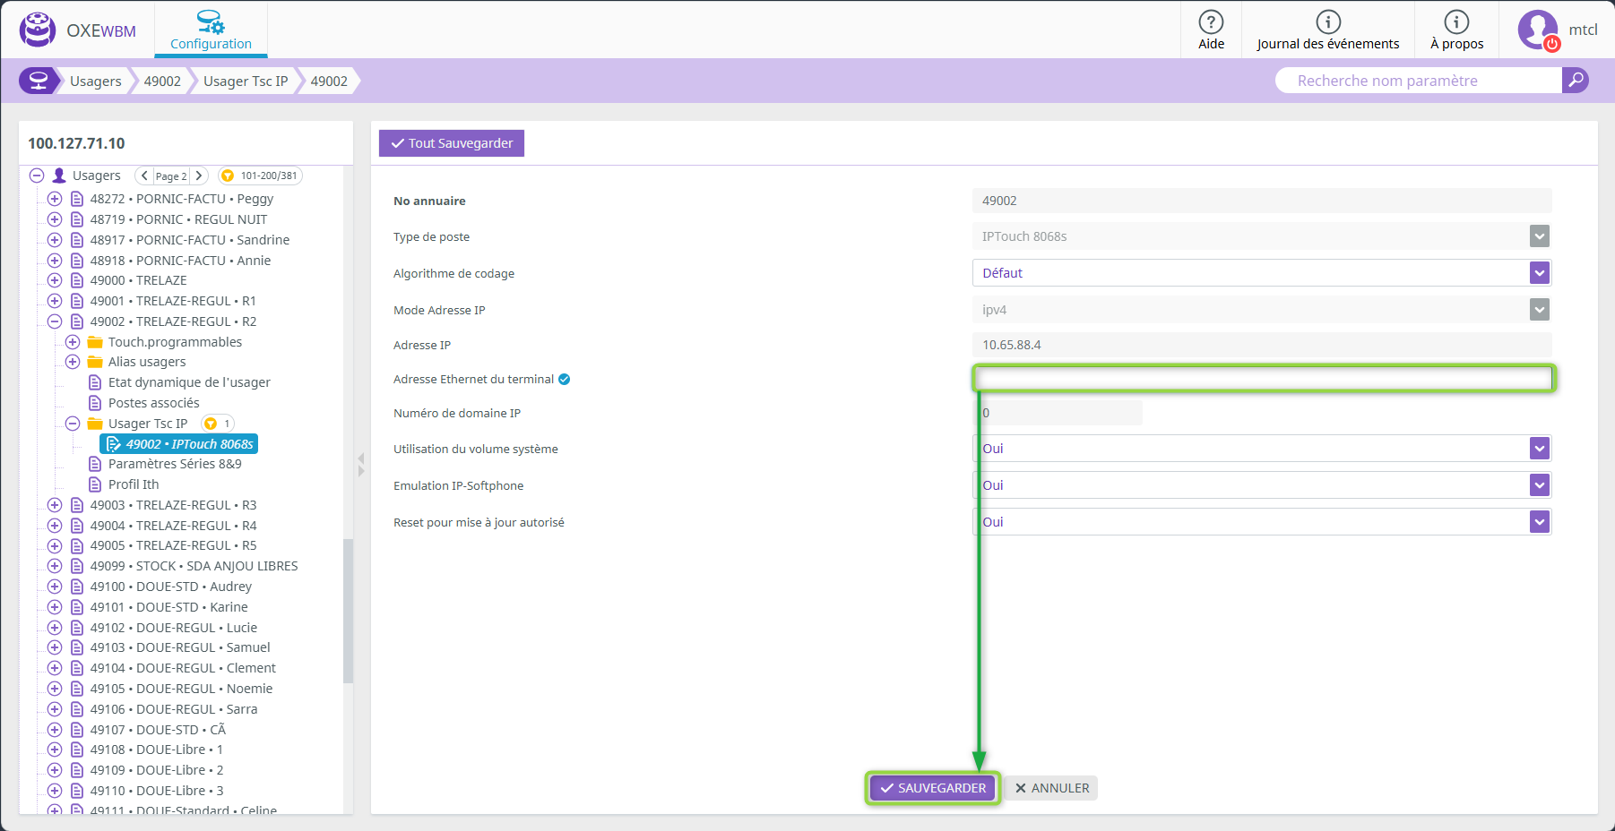Open the À propos page
Screen dimensions: 1615x831
(1456, 30)
